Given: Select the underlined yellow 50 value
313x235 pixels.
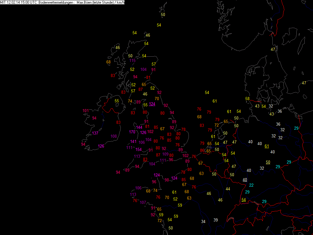Looking at the screenshot, I should (x=268, y=162).
